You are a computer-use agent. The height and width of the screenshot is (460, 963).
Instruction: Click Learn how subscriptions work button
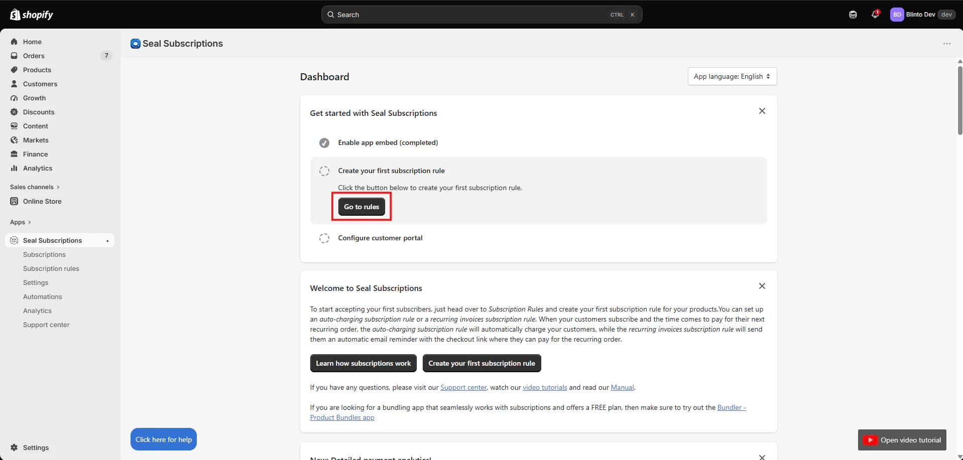364,363
